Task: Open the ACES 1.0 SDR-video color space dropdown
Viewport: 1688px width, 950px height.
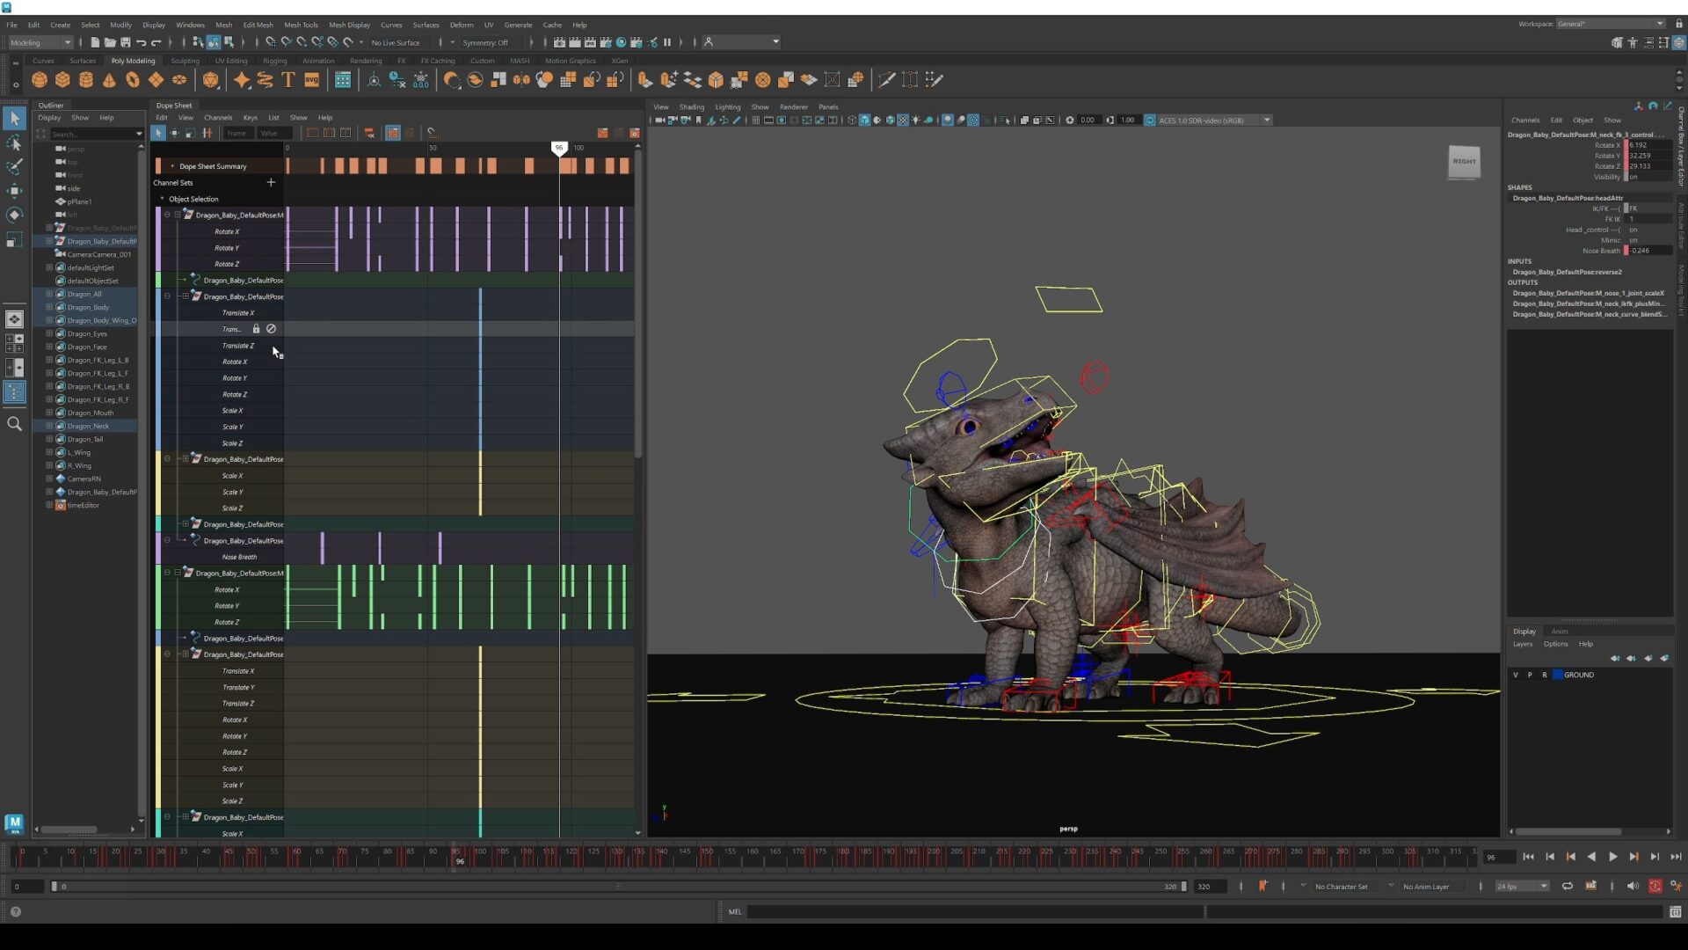Action: [x=1266, y=120]
